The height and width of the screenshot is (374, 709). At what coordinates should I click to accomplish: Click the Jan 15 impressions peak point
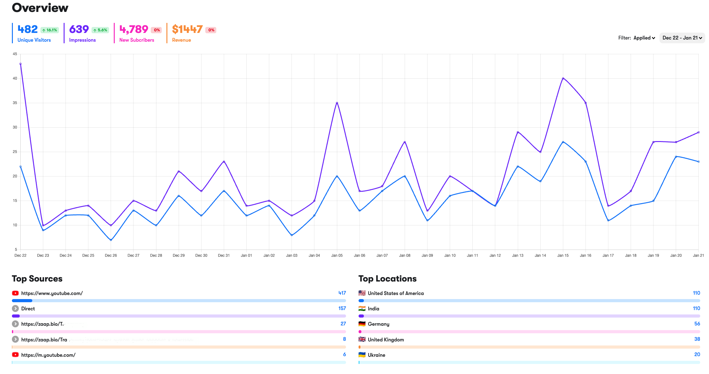[563, 78]
